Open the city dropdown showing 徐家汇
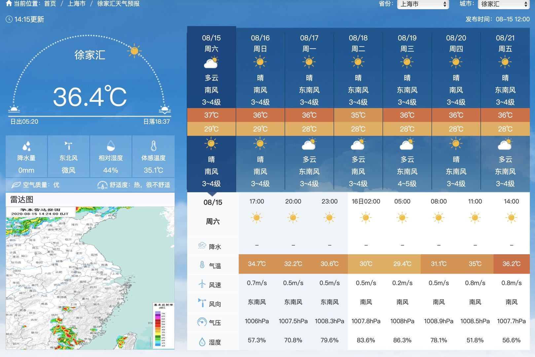Screen dimensions: 535x357 tap(503, 4)
